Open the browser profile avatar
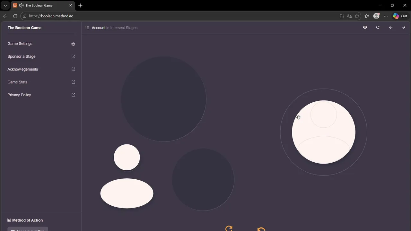The height and width of the screenshot is (231, 411). click(x=377, y=16)
